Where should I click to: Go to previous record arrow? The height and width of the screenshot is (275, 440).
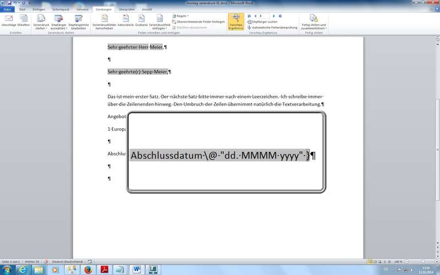click(x=255, y=16)
